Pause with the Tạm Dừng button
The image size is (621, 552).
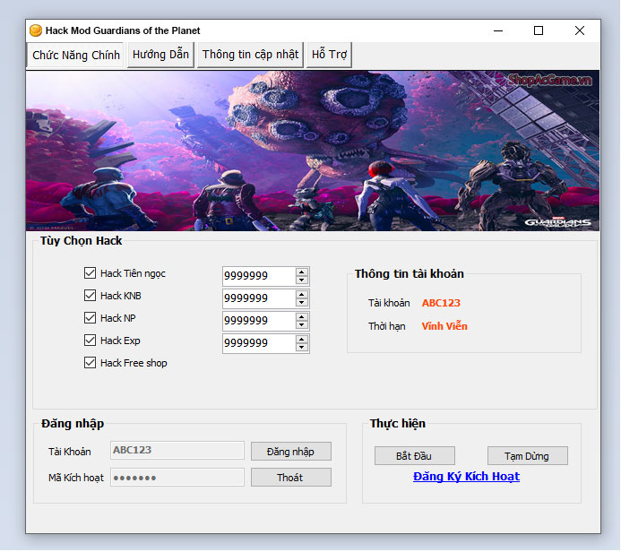point(528,456)
